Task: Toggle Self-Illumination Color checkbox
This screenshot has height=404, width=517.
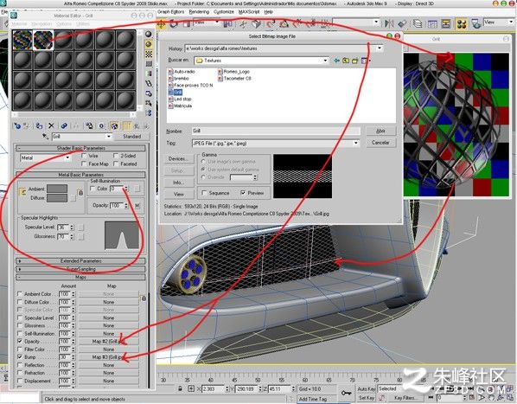Action: pos(93,189)
